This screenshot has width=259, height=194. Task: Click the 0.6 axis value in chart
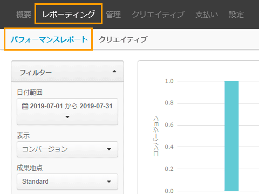(x=169, y=125)
